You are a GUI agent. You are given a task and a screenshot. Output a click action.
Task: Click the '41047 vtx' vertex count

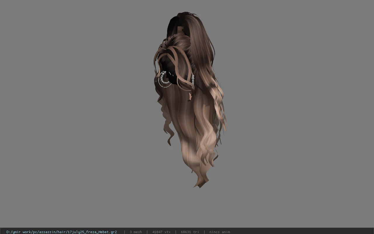pyautogui.click(x=161, y=232)
